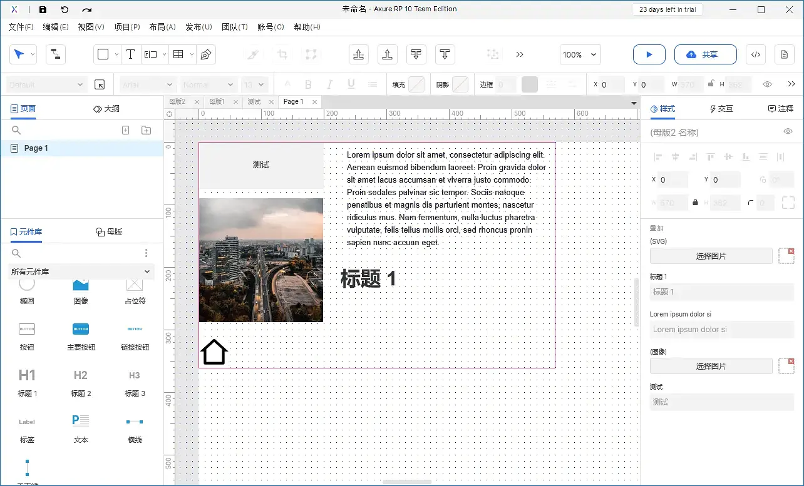
Task: Open the HTML code export icon
Action: (x=756, y=54)
